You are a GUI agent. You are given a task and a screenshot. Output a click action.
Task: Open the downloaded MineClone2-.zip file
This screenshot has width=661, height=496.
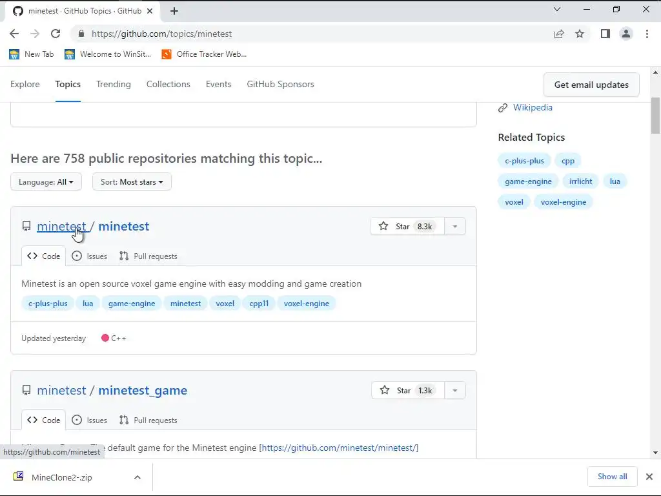pyautogui.click(x=61, y=477)
